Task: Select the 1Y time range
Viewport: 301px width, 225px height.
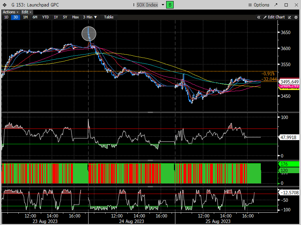Action: pyautogui.click(x=56, y=17)
